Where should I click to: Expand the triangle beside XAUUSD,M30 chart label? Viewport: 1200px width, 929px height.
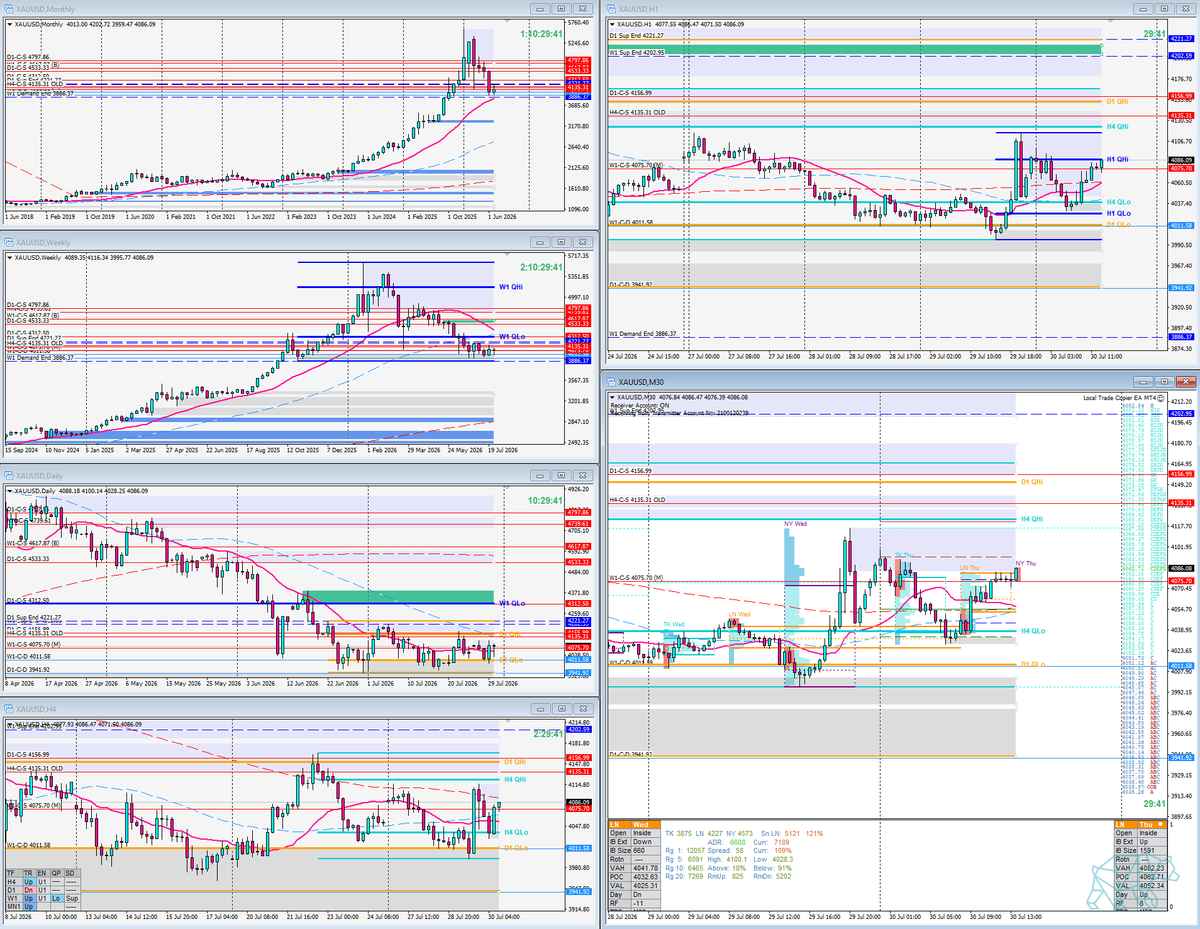pos(612,398)
